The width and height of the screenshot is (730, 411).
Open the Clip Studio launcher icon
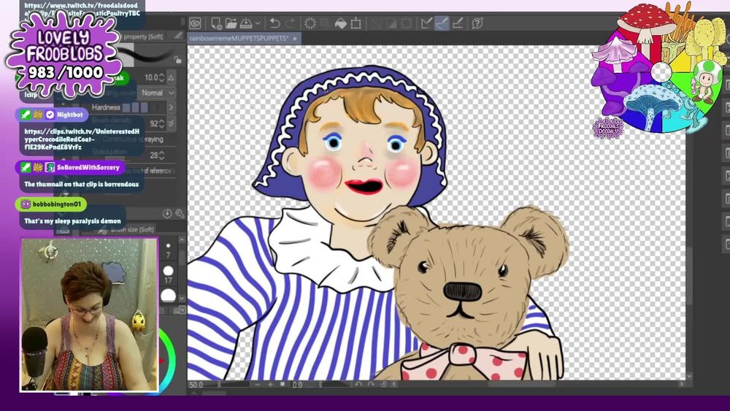pos(195,23)
